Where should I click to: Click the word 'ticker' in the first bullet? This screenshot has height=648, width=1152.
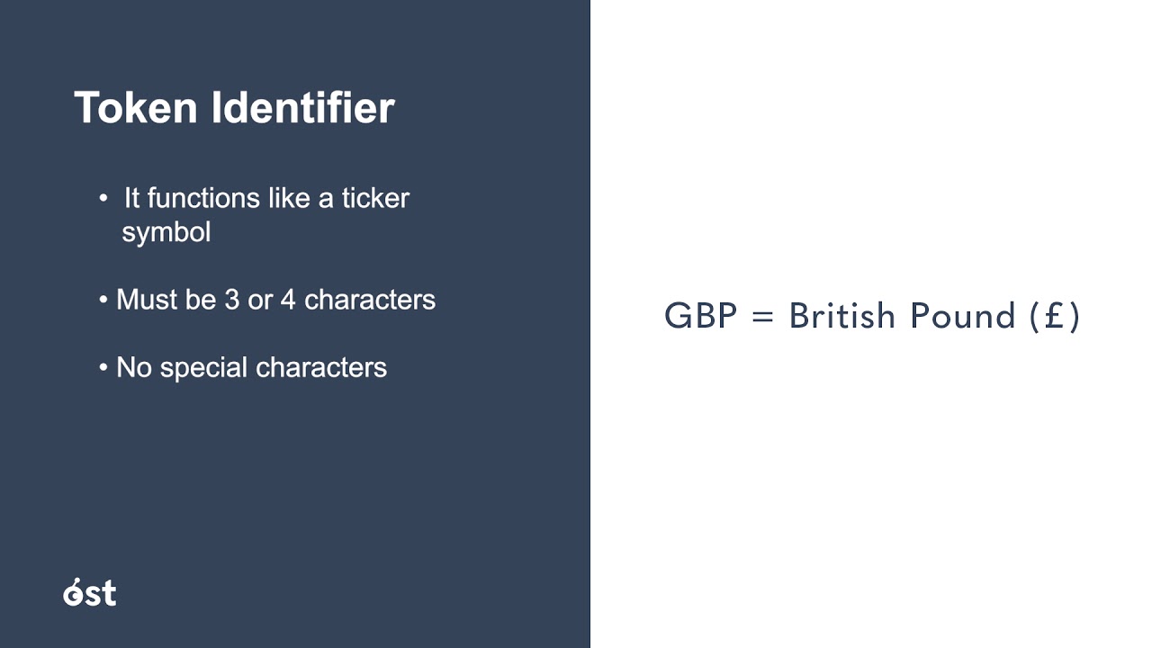(x=375, y=198)
